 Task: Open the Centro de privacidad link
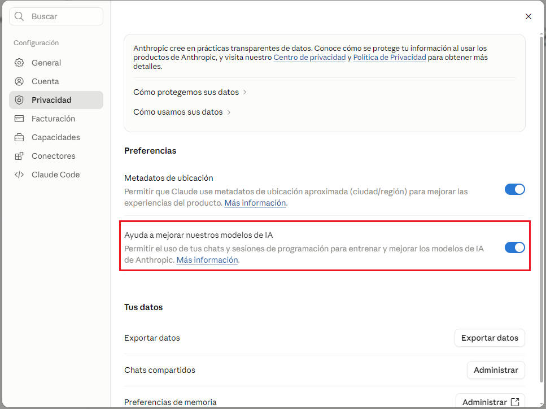pyautogui.click(x=309, y=58)
